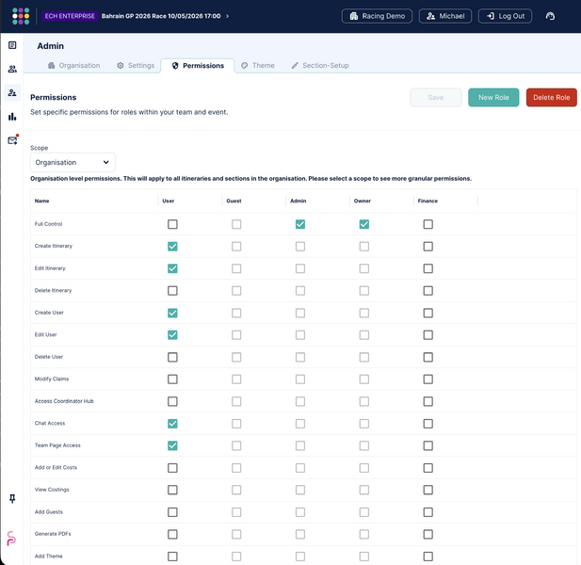Toggle Delete Itinerary for Owner
Viewport: 581px width, 565px height.
point(364,290)
